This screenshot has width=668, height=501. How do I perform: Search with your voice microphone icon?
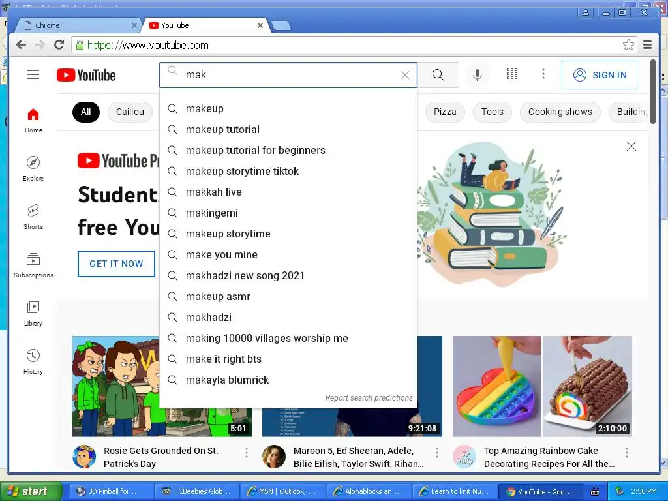click(478, 75)
